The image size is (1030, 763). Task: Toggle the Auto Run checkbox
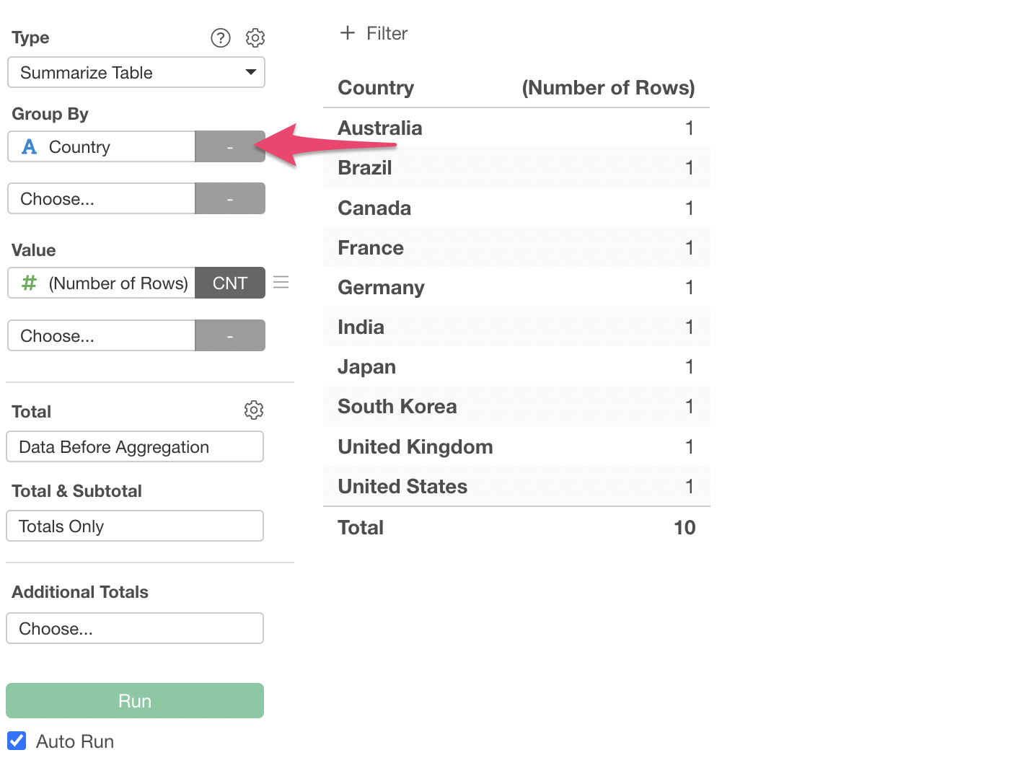pos(17,741)
